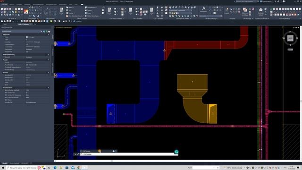Click the New drawing icon in quick access toolbar
The image size is (302, 170).
click(2, 21)
